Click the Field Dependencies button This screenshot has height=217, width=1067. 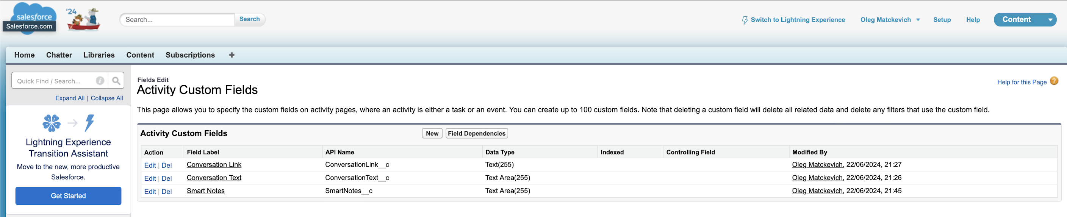coord(476,133)
